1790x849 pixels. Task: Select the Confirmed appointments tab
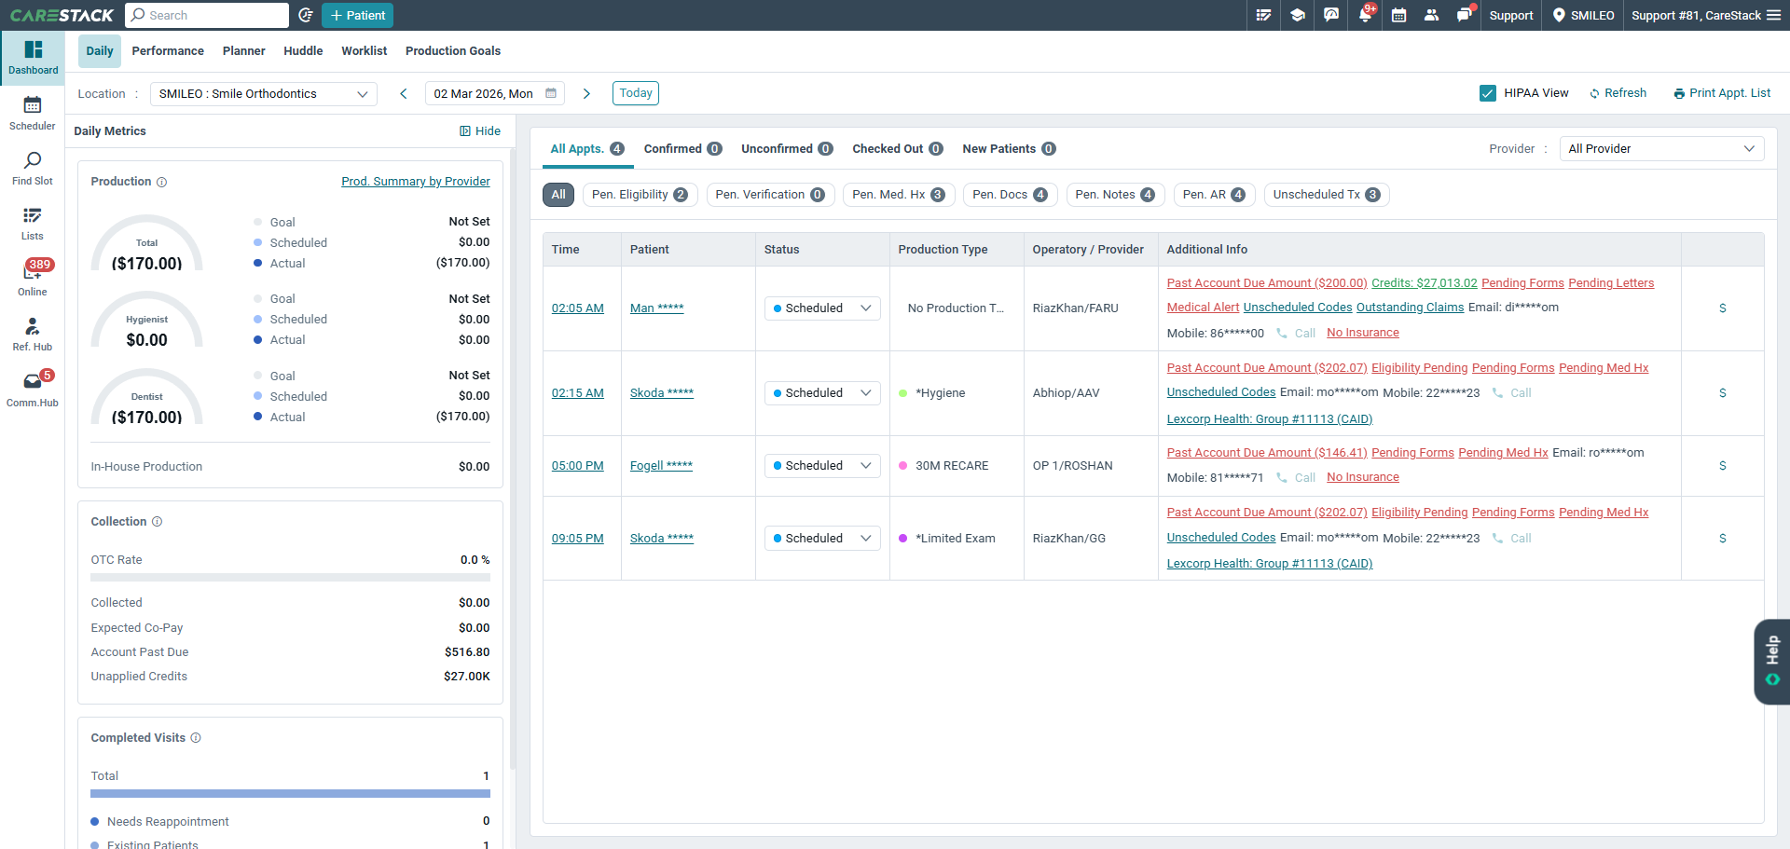(x=682, y=149)
